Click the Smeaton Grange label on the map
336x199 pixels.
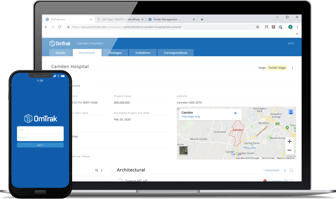coord(276,115)
